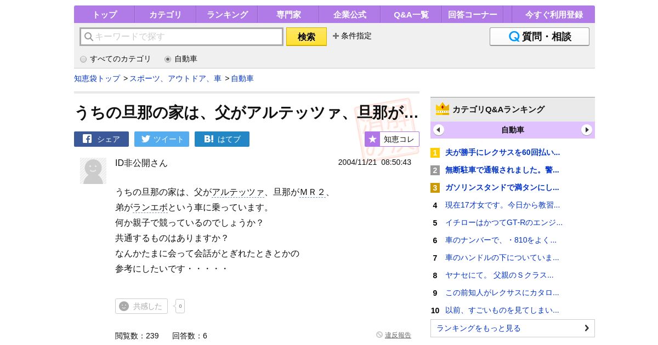Open the カテゴリ navigation tab

(x=165, y=14)
